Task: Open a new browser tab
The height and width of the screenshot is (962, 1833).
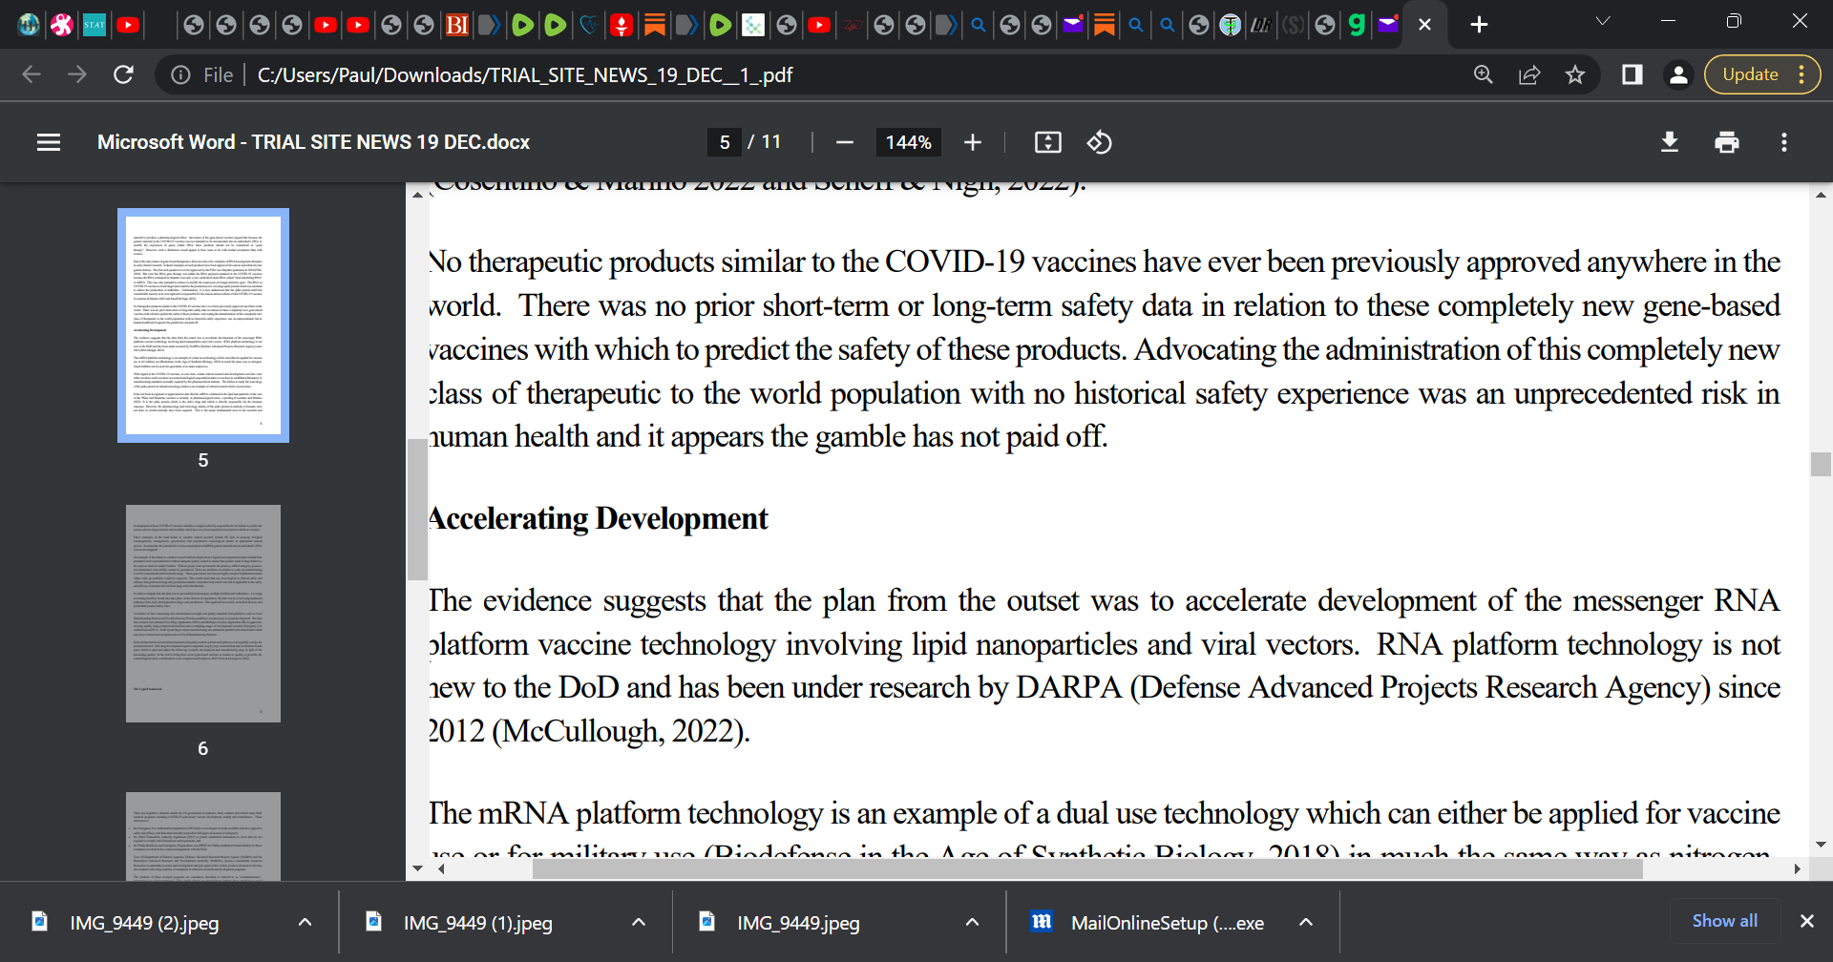Action: pyautogui.click(x=1479, y=25)
